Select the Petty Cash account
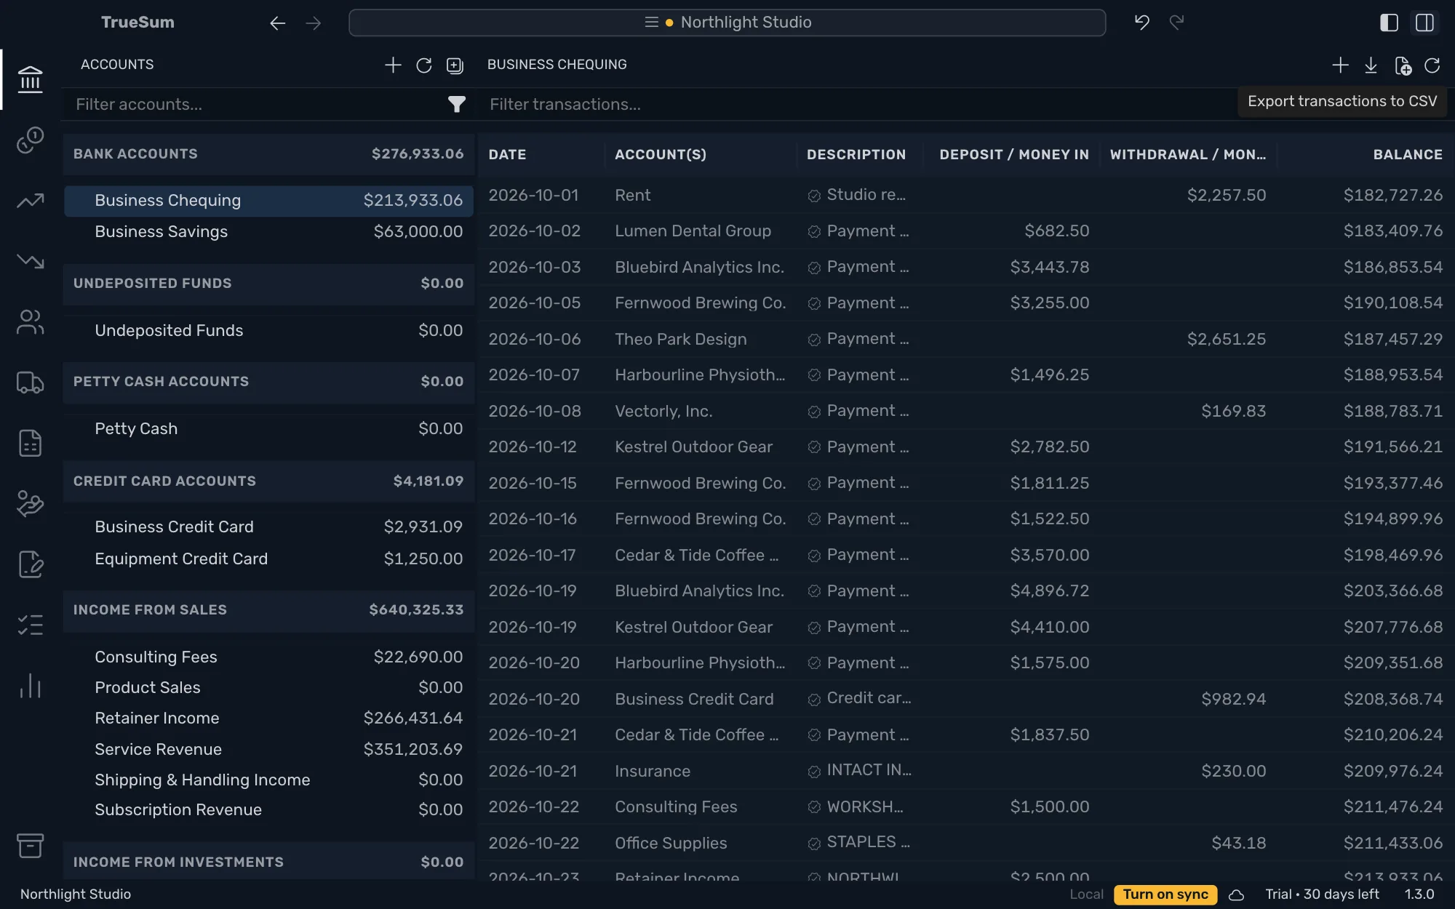Screen dimensions: 1455x909 tap(268, 429)
